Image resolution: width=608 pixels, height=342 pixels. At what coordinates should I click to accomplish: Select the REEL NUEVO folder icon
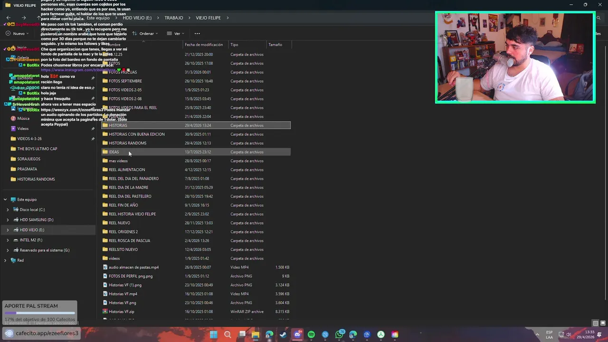pyautogui.click(x=105, y=223)
